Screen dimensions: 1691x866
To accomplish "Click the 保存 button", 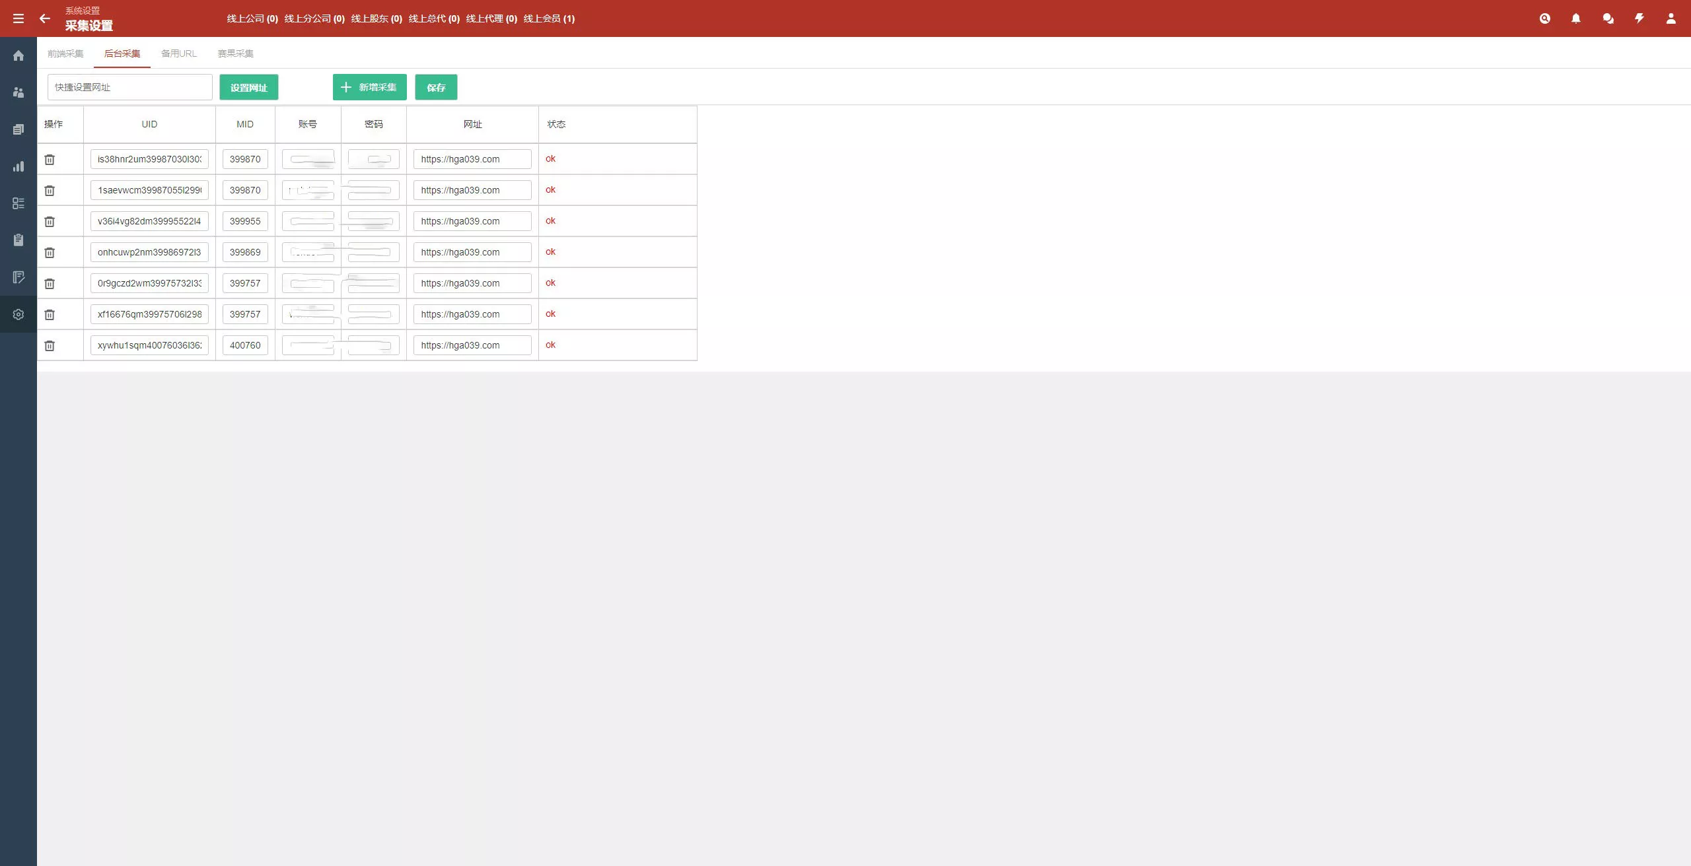I will pyautogui.click(x=436, y=87).
